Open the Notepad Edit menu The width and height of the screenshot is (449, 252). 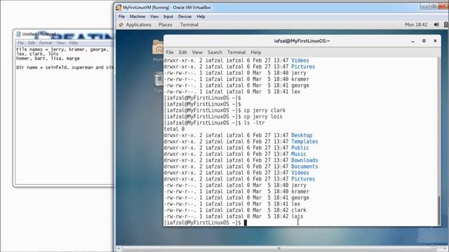31,43
